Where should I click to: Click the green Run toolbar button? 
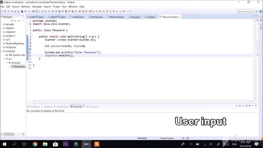click(59, 11)
